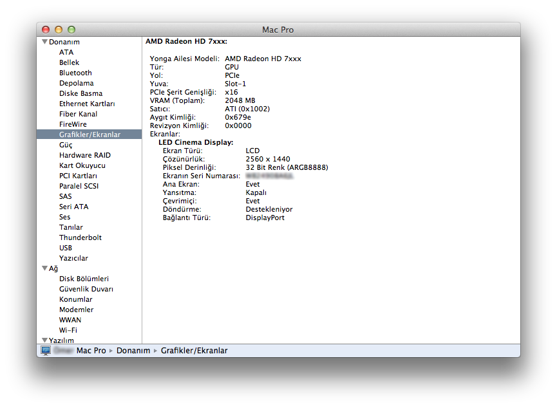Open Konumlar in the sidebar
The width and height of the screenshot is (557, 408).
tap(76, 299)
